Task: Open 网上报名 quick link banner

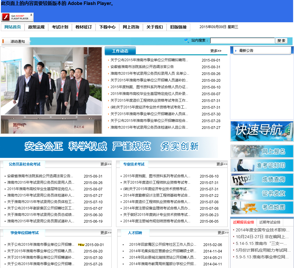Action: [262, 151]
